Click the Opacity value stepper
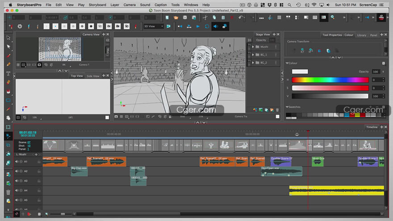 383,72
